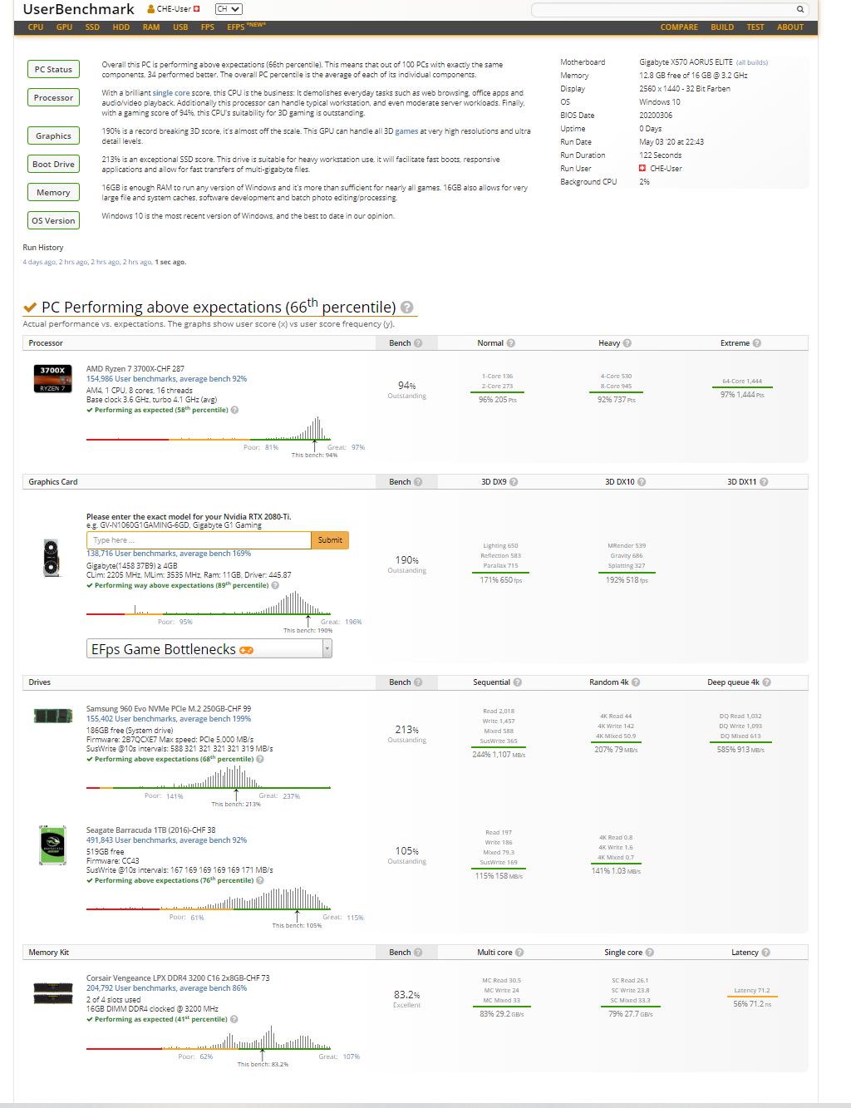Screen dimensions: 851x1108
Task: Click the Memory summary button
Action: click(53, 193)
